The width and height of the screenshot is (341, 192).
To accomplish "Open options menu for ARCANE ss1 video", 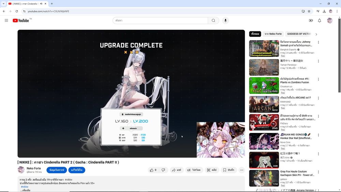I will (318, 98).
